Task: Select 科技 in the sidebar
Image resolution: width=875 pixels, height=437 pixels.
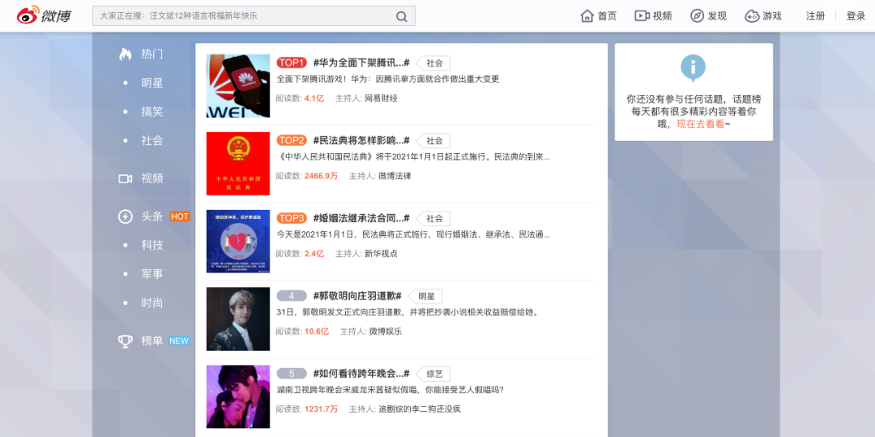Action: (x=152, y=246)
